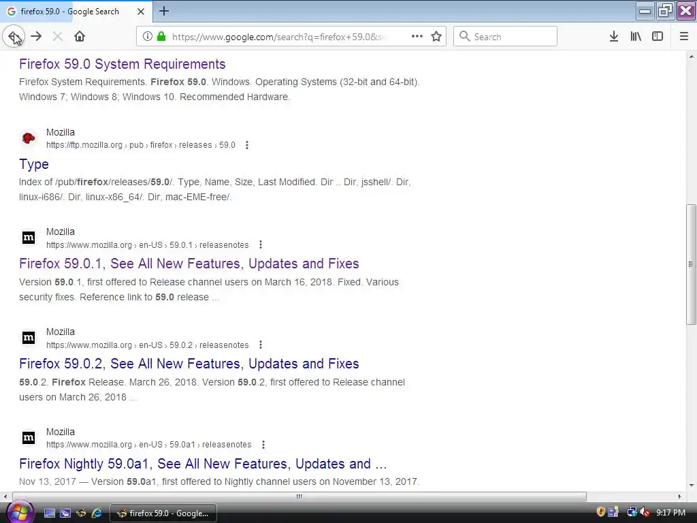Click Switch between windows quick launch icon

click(x=65, y=513)
